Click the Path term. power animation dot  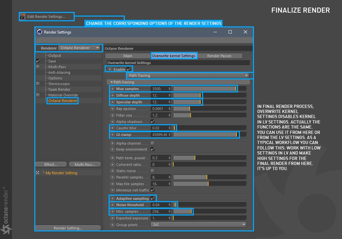click(x=112, y=158)
